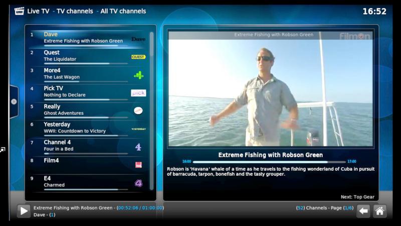Open the side panel handle on left edge
The width and height of the screenshot is (401, 226).
pyautogui.click(x=14, y=101)
